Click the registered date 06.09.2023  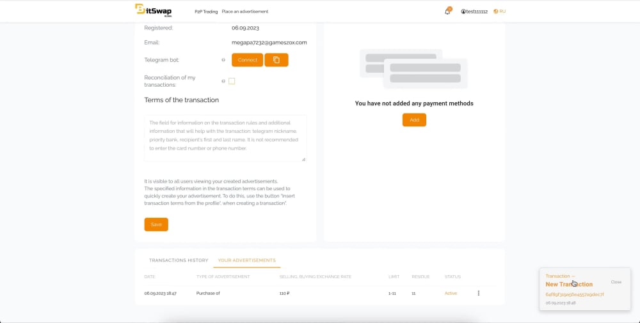coord(245,28)
